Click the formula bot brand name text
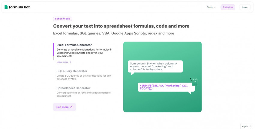Image resolution: width=255 pixels, height=129 pixels. coord(19,7)
